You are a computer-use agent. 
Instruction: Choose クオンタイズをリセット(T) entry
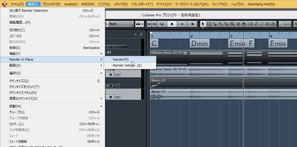pyautogui.click(x=53, y=87)
